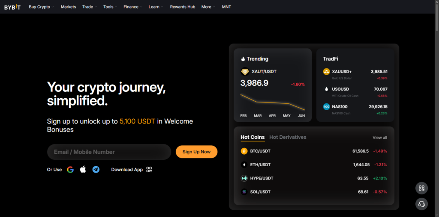This screenshot has width=439, height=217.
Task: Click the HYPE coin icon
Action: point(244,178)
